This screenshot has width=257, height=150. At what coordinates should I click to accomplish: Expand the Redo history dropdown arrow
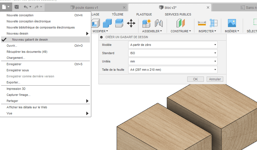41,7
